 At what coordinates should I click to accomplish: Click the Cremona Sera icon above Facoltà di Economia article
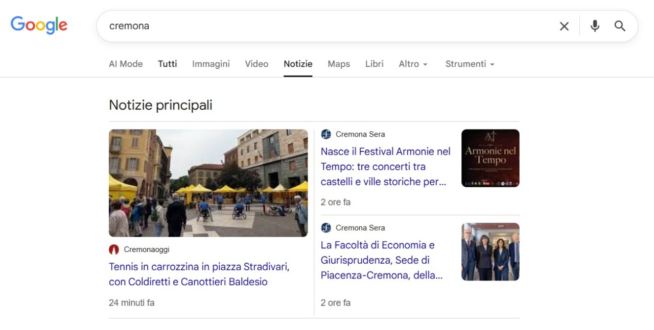point(326,227)
